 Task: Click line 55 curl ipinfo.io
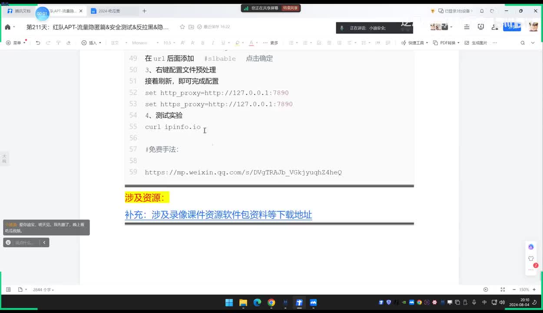click(x=173, y=127)
